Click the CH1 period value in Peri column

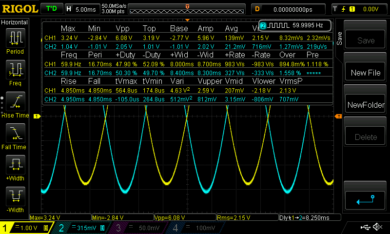click(x=100, y=64)
